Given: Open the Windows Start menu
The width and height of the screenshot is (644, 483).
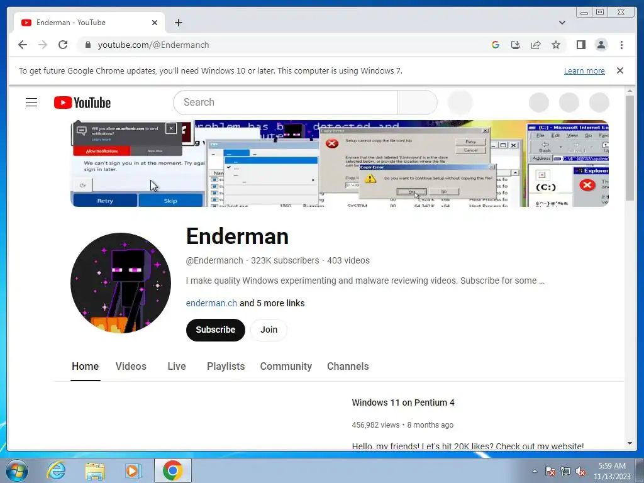Looking at the screenshot, I should [x=17, y=470].
